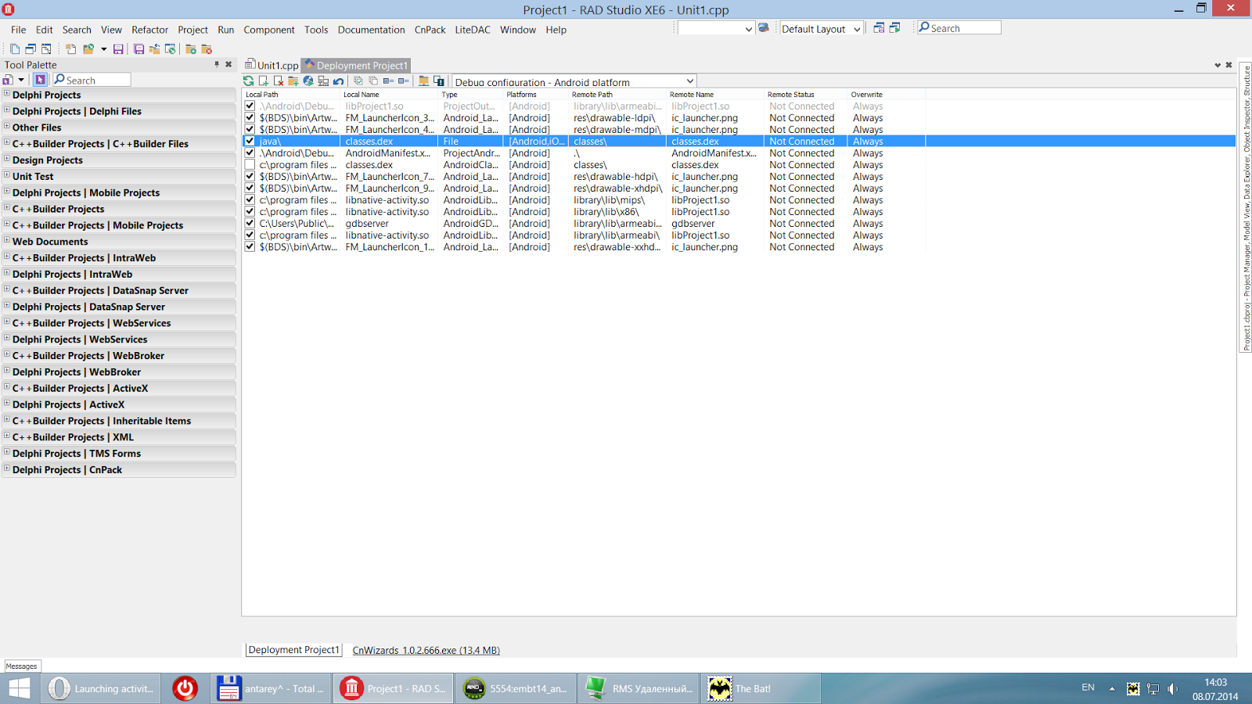This screenshot has width=1252, height=704.
Task: Check the unchecked classes.dex AndroidClasses row checkbox
Action: pyautogui.click(x=250, y=164)
